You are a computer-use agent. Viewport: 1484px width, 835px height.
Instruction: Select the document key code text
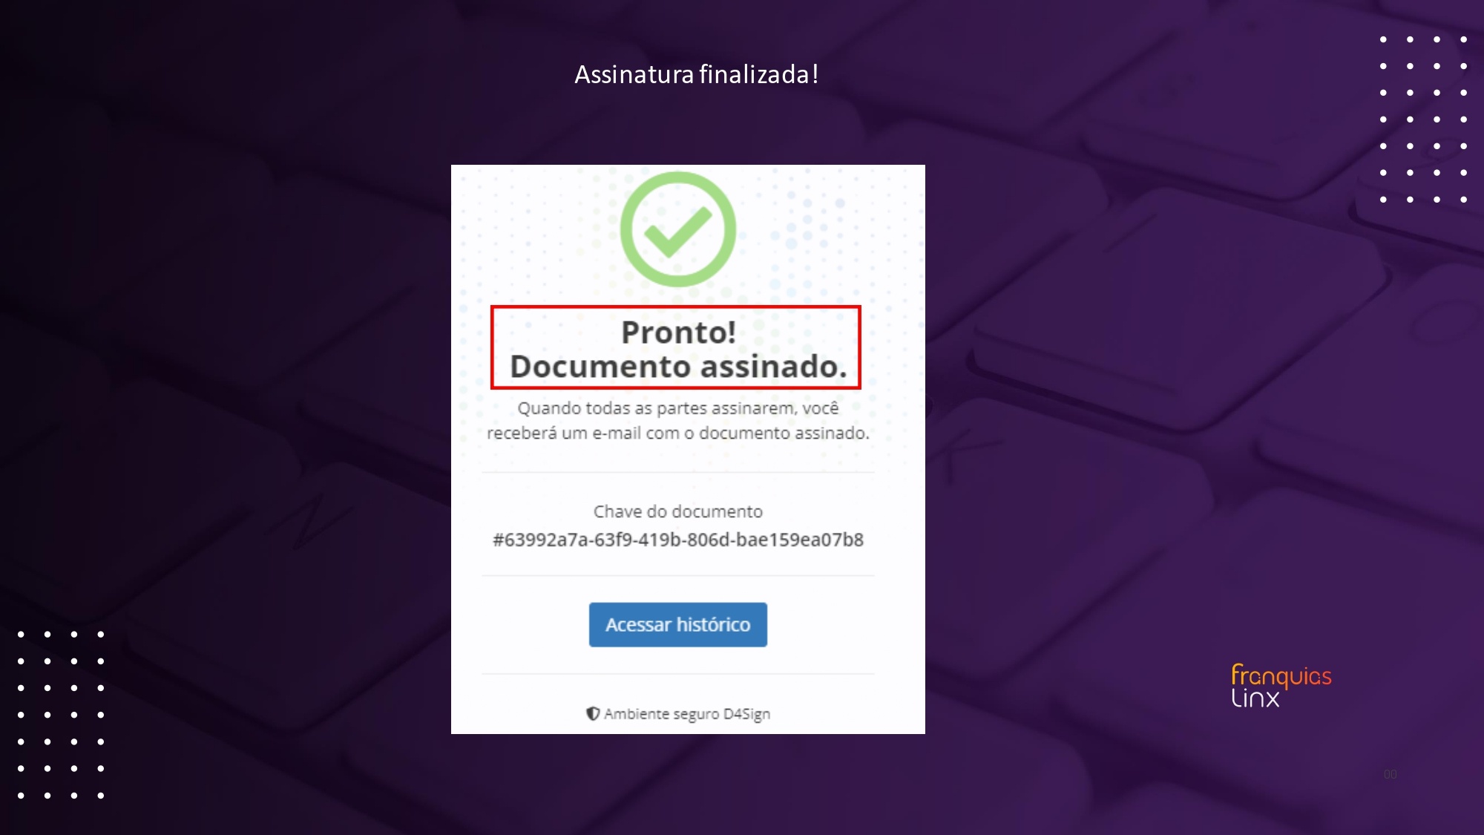(x=677, y=540)
